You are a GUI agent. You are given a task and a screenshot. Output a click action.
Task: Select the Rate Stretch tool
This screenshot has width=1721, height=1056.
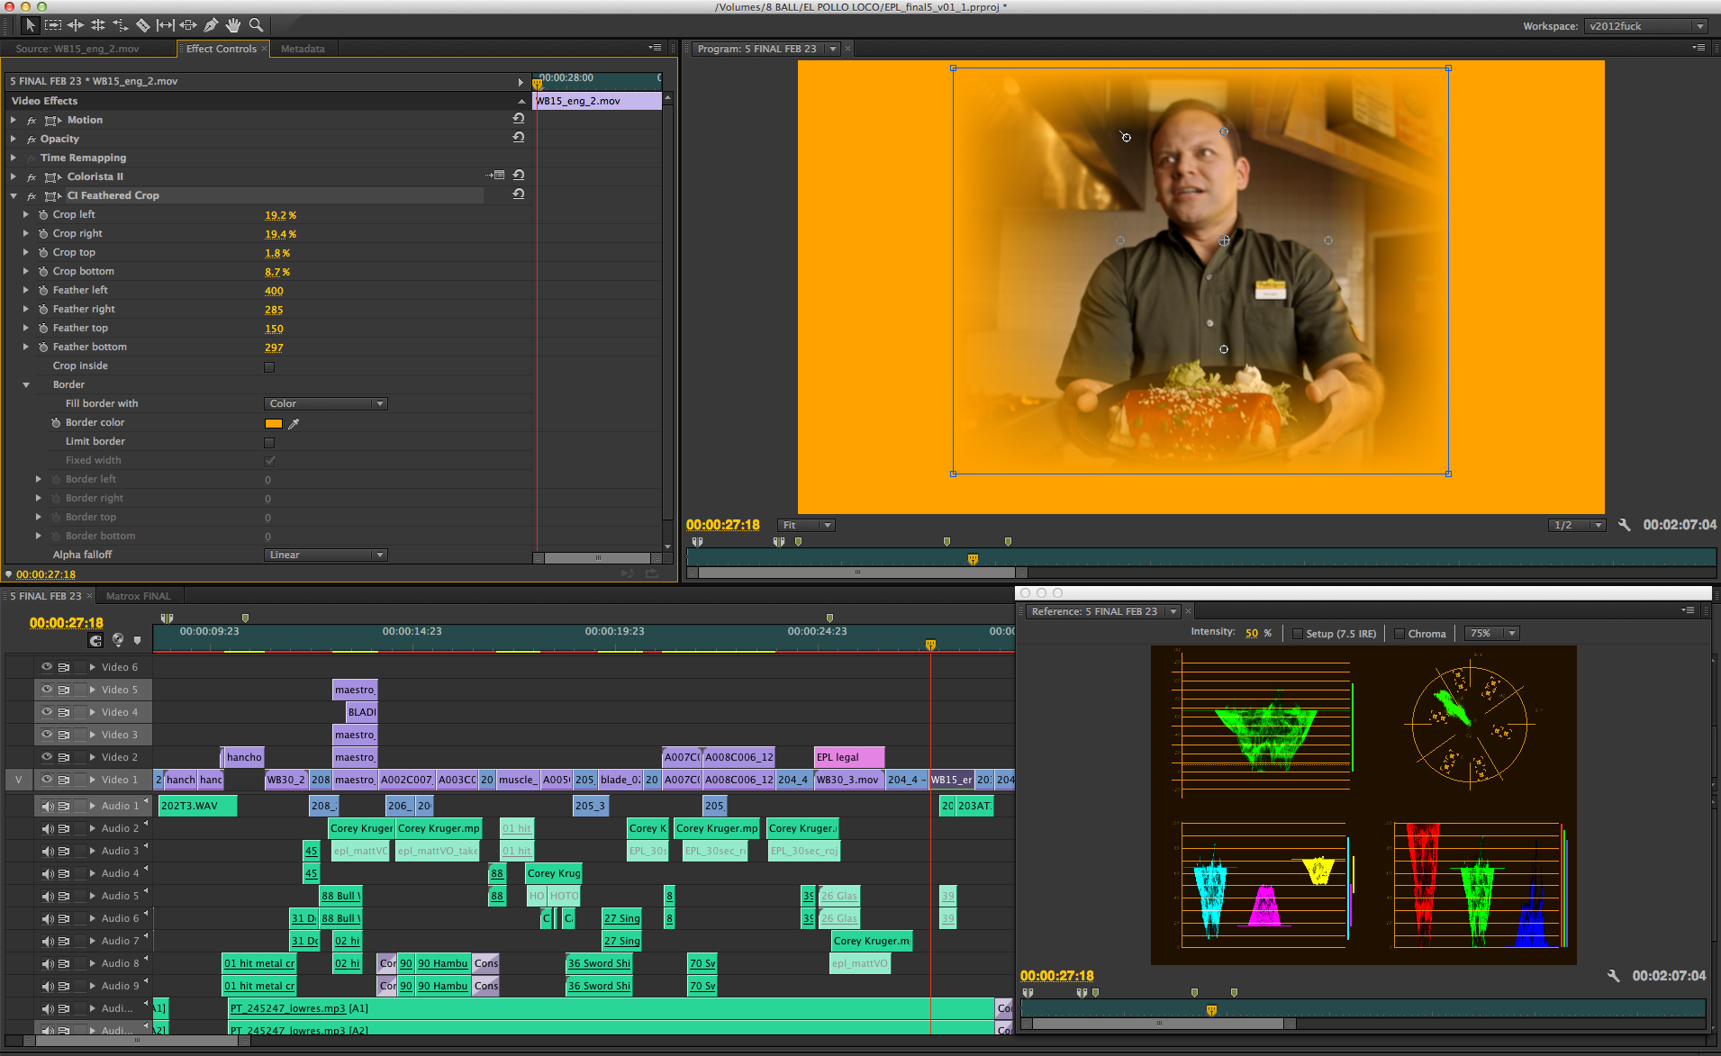point(121,25)
